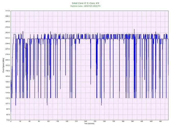
Task: Click the 30 seconds x-axis tick label
Action: 20,121
